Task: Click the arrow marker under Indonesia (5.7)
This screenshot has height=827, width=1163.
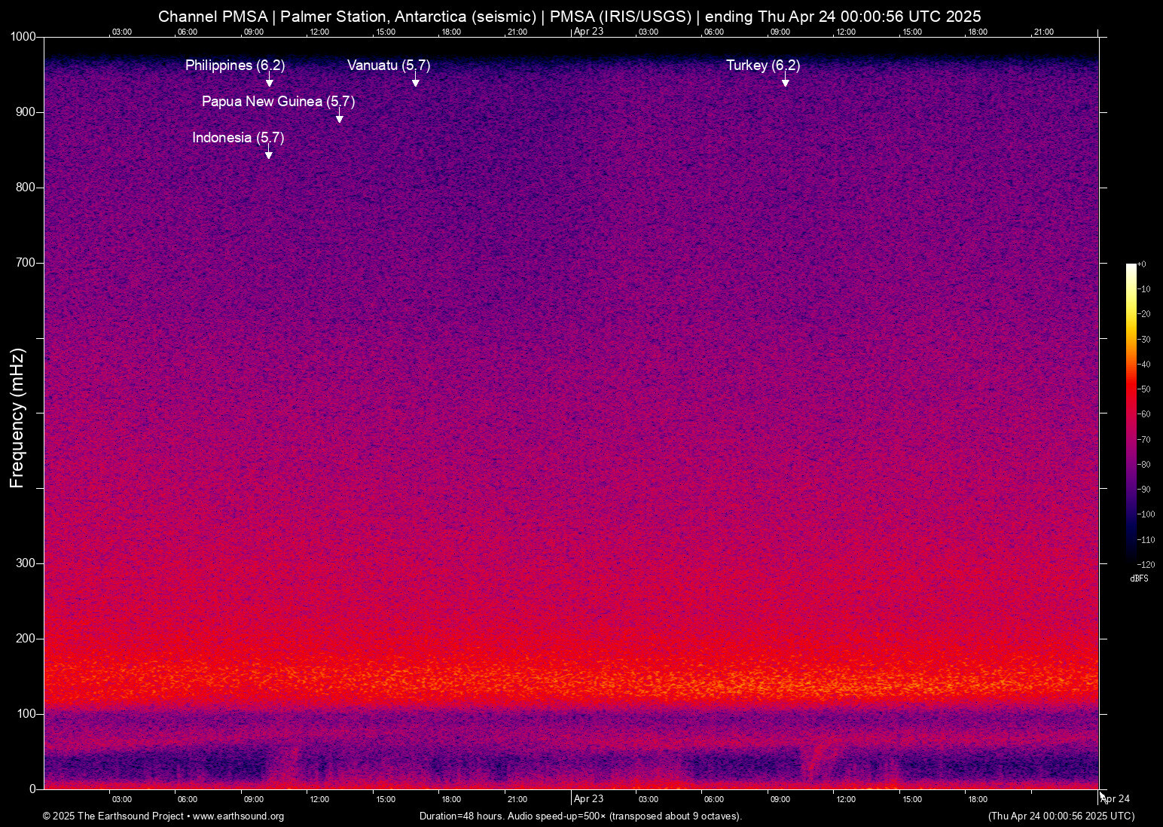Action: [268, 154]
